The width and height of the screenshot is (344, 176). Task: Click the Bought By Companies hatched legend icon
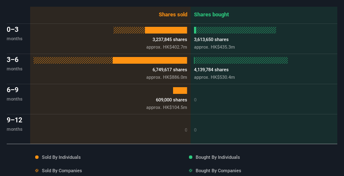pos(191,171)
